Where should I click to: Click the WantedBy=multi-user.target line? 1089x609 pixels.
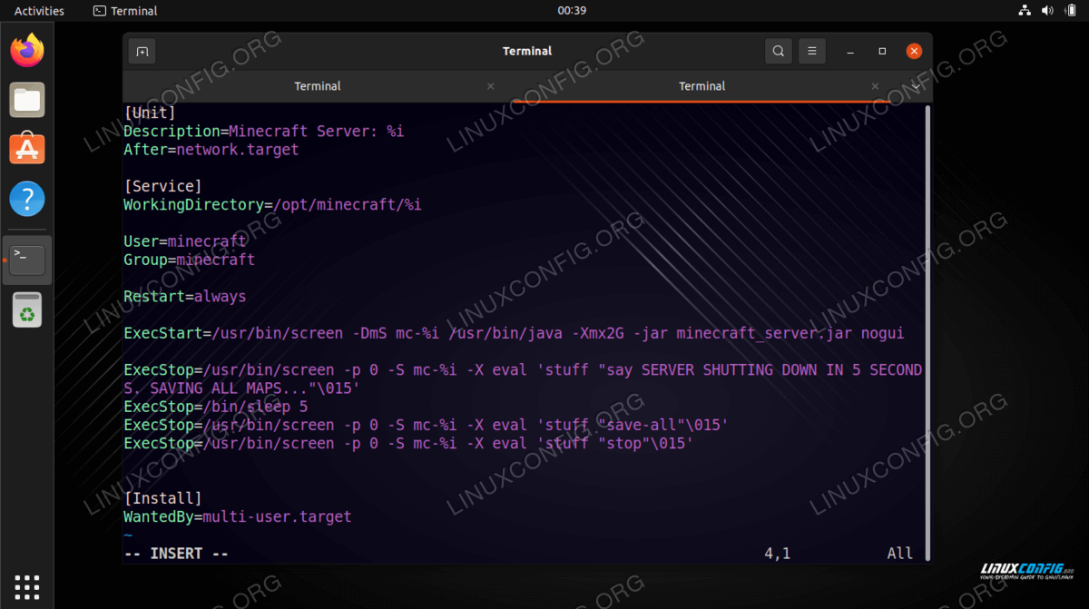(x=238, y=516)
